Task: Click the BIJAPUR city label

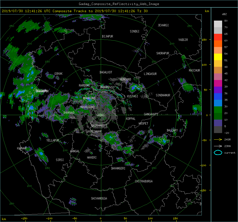Action: [107, 36]
